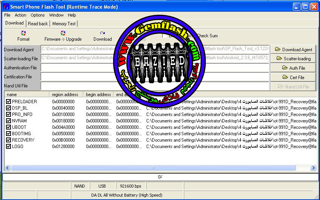Select region address 0x00100000

63,115
